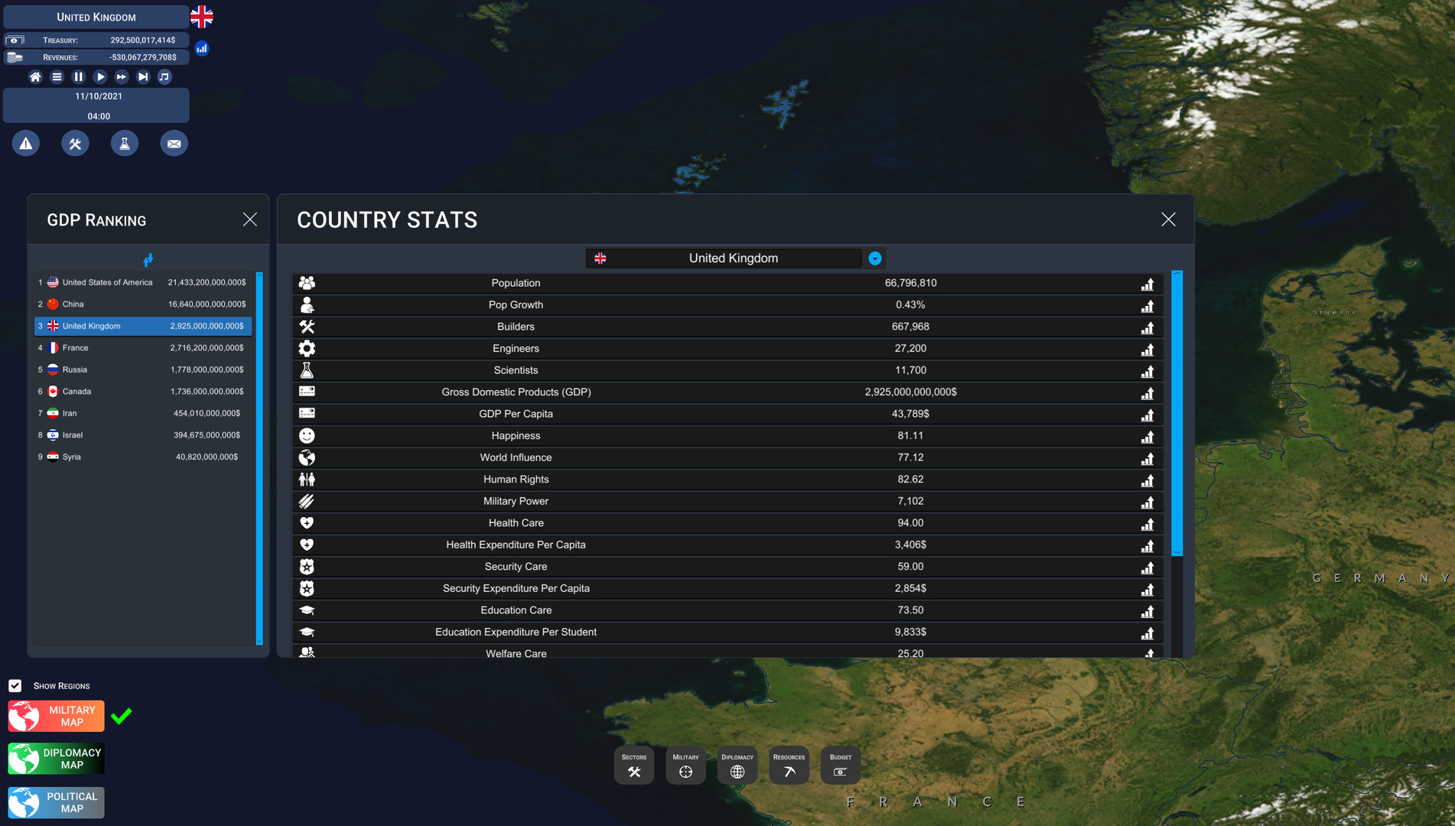Set game speed to fast forward
Viewport: 1455px width, 826px height.
(x=122, y=76)
